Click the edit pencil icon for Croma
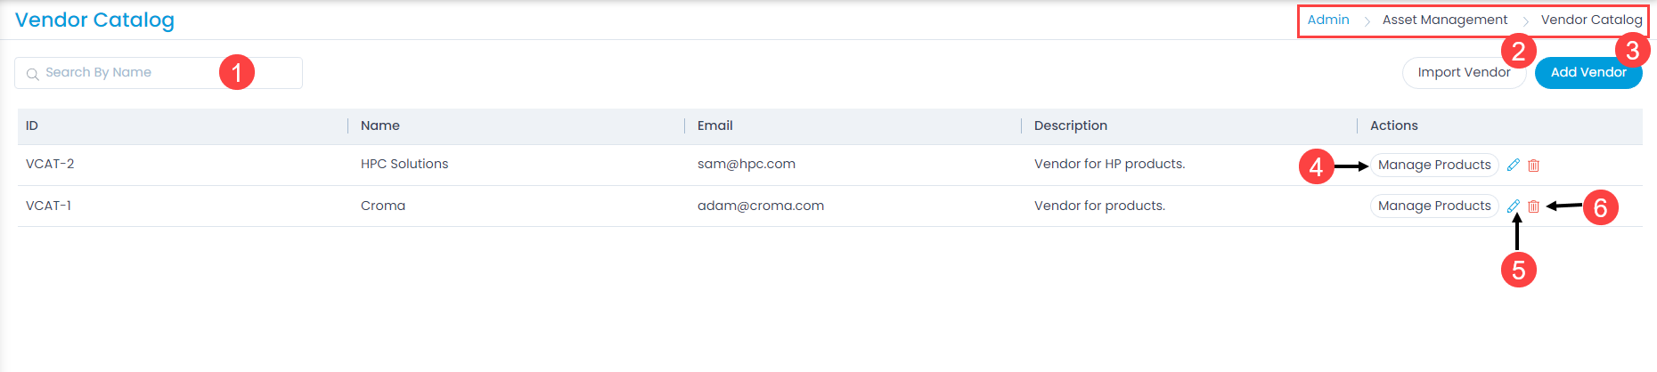Viewport: 1657px width, 372px height. pos(1513,206)
